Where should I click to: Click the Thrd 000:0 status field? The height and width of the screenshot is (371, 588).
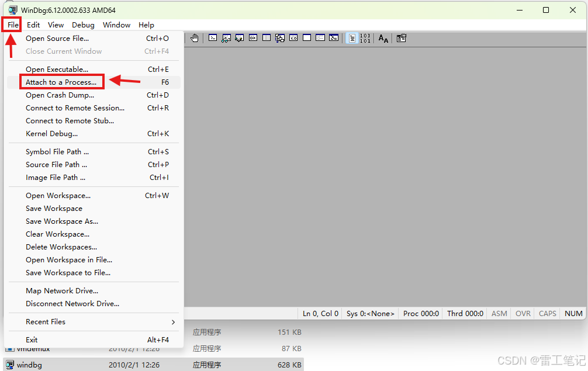point(465,314)
